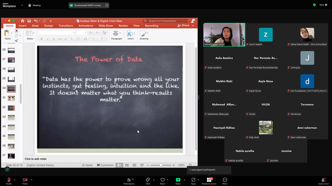
Task: Open the Drawing tools button
Action: pyautogui.click(x=144, y=35)
